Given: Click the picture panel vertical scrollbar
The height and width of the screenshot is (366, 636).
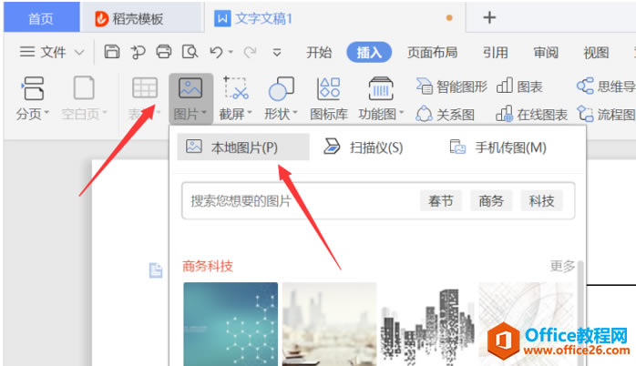Looking at the screenshot, I should 580,313.
